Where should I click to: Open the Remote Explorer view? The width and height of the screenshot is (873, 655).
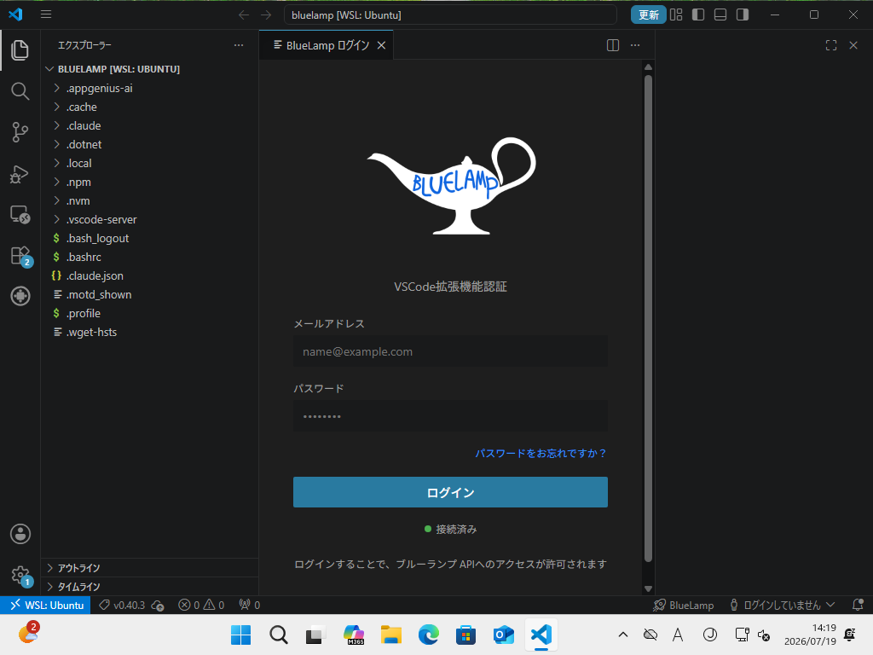click(20, 214)
